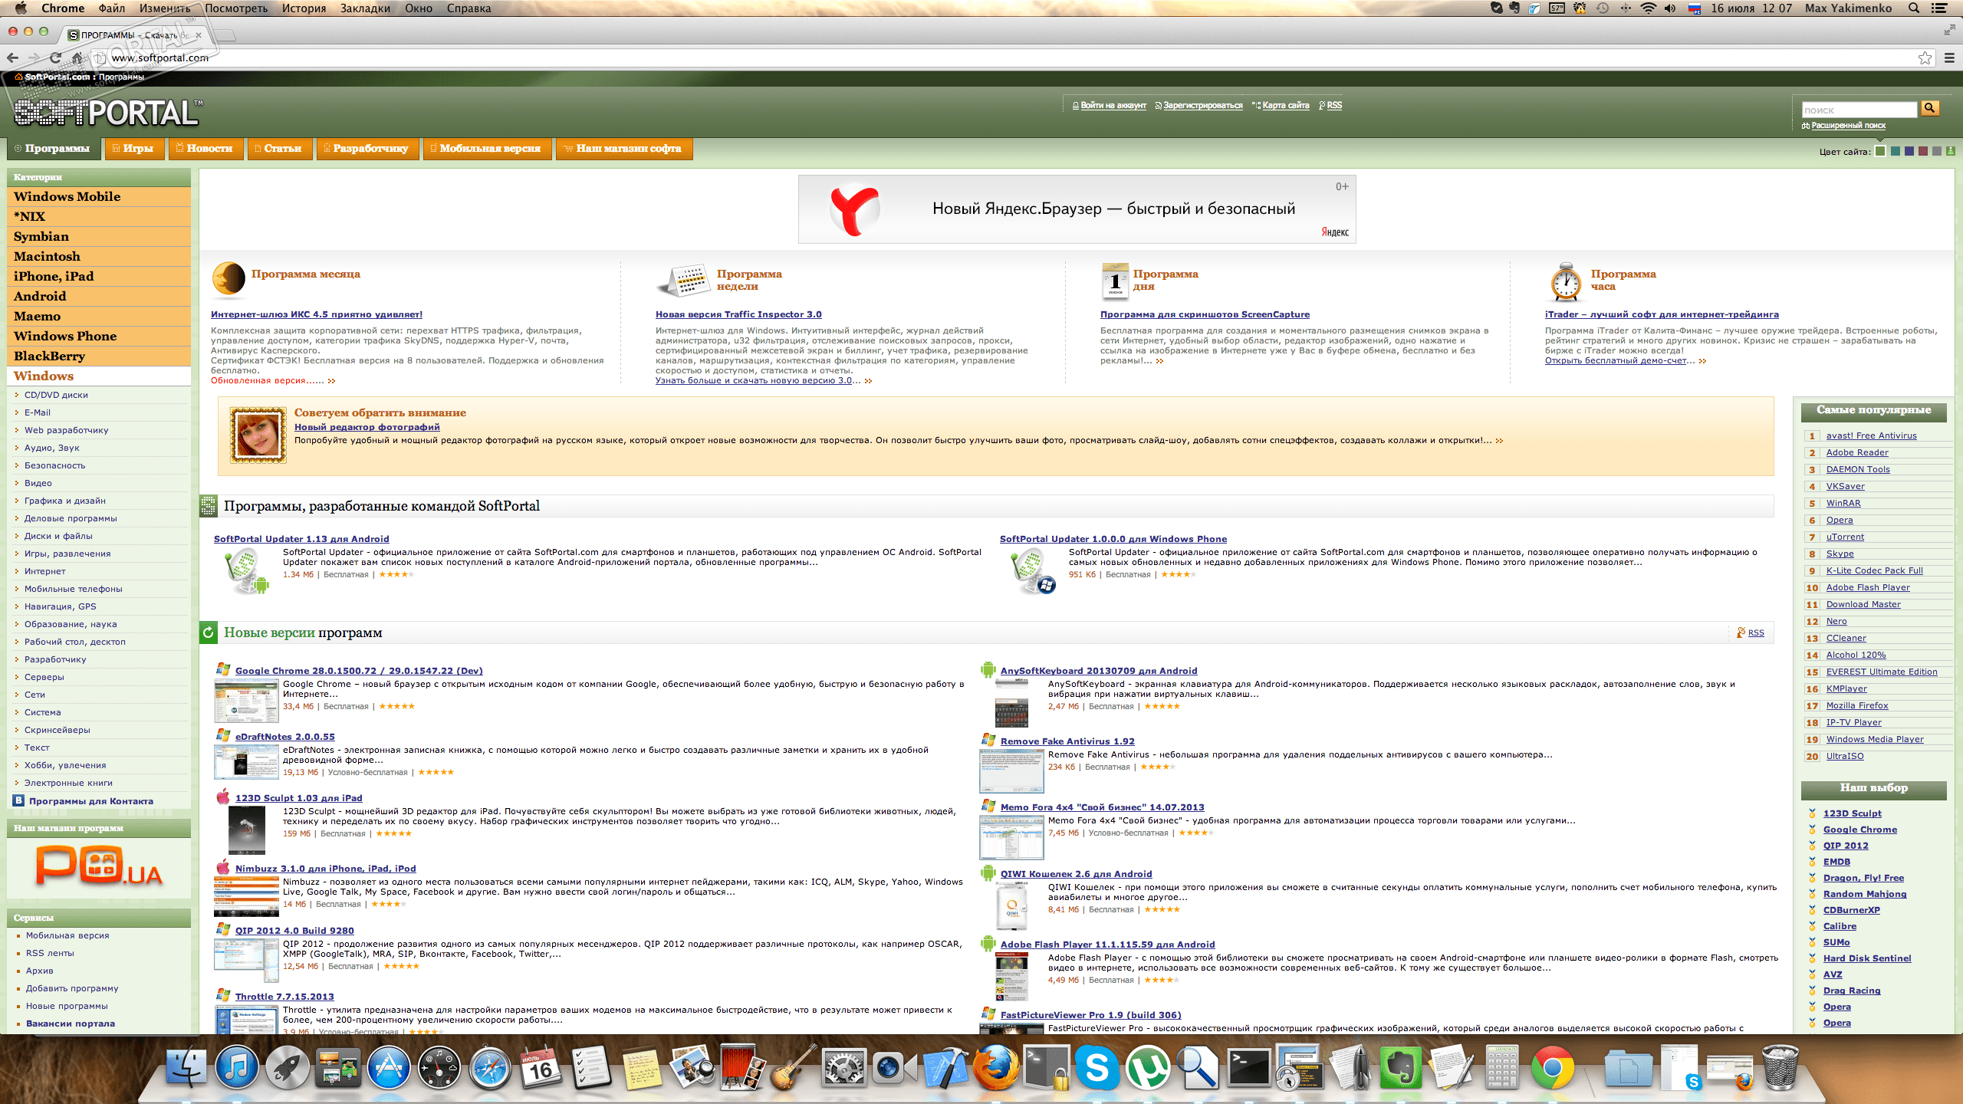The width and height of the screenshot is (1963, 1104).
Task: Open the Статьи tab
Action: [279, 149]
